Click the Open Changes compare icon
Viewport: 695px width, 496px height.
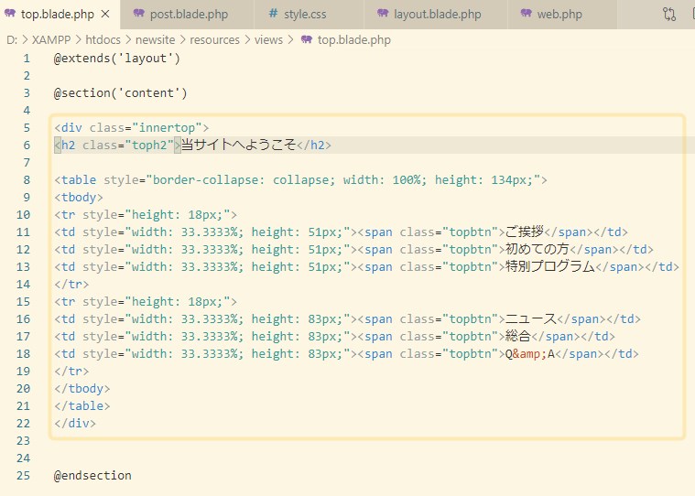[669, 15]
